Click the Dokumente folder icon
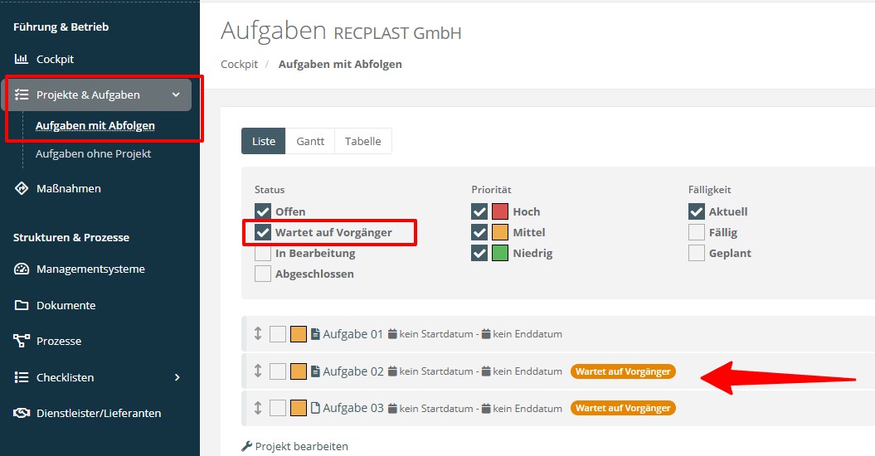Screen dimensions: 875x456 (22, 305)
